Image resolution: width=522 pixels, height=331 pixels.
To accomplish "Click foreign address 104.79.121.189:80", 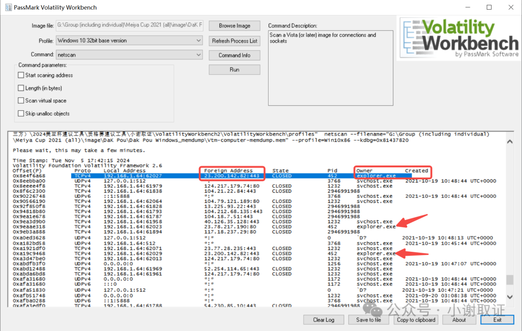I will 232,201.
